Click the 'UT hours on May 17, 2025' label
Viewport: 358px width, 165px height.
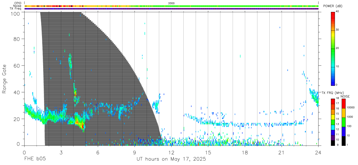(171, 159)
